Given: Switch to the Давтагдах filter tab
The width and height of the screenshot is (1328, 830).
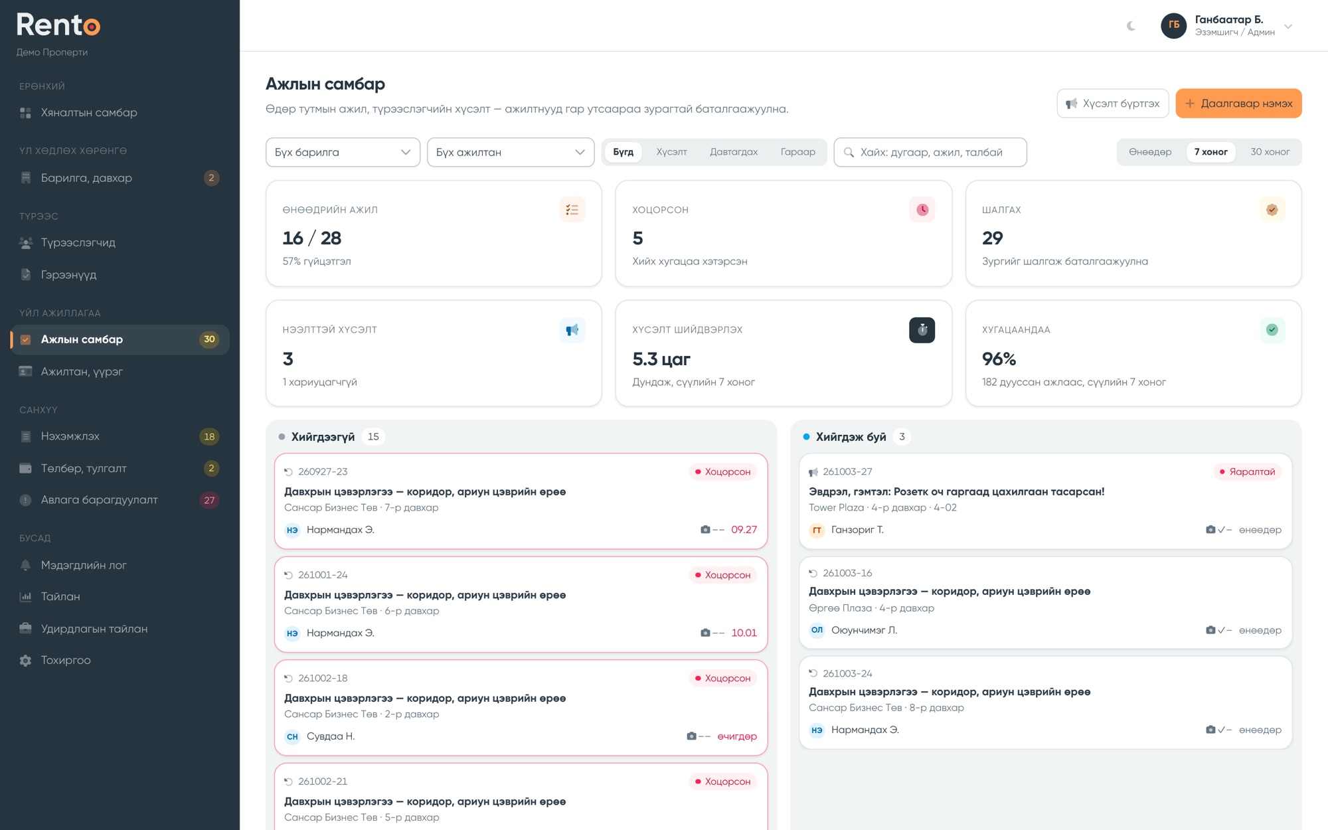Looking at the screenshot, I should pos(734,152).
